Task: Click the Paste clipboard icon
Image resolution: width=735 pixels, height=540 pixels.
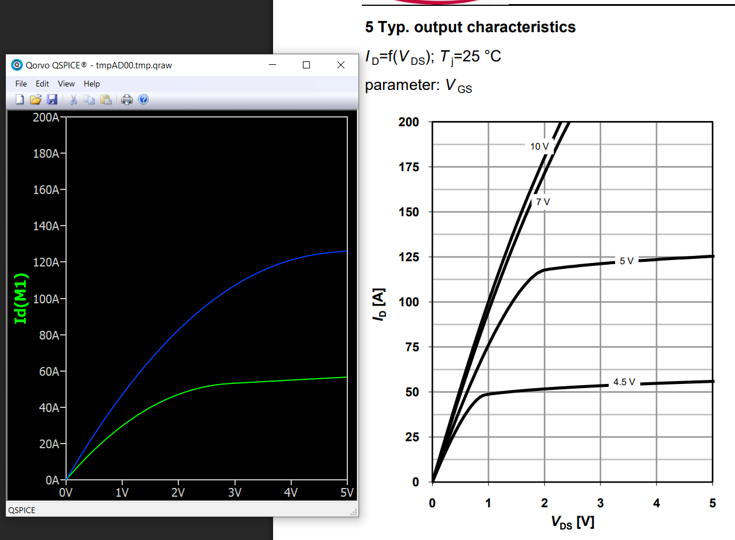Action: 105,100
